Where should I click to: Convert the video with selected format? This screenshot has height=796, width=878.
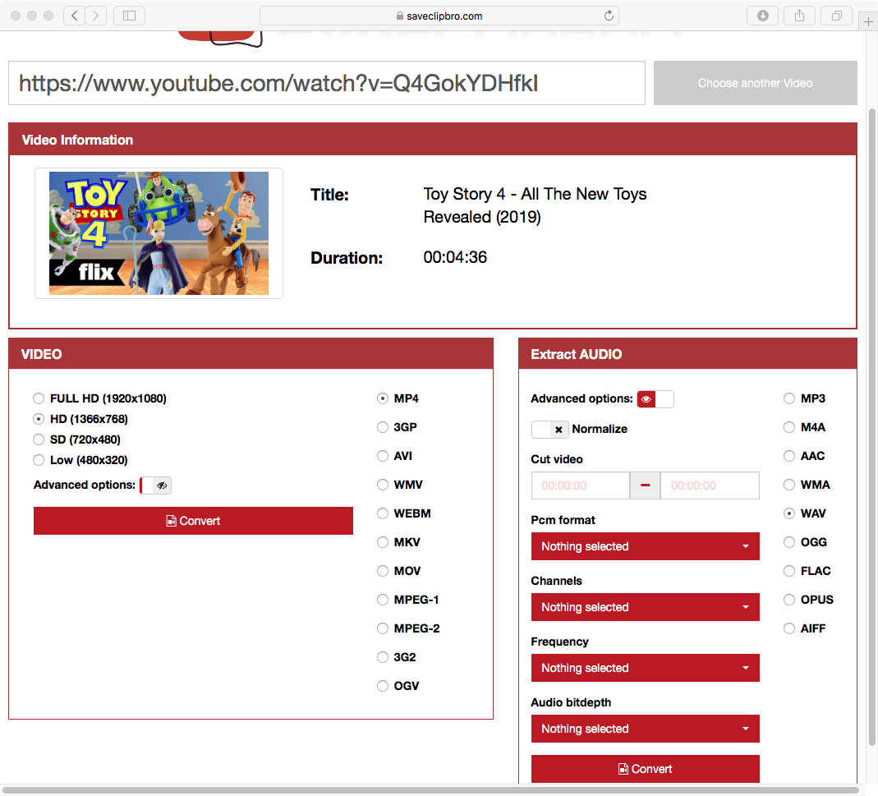(x=193, y=521)
